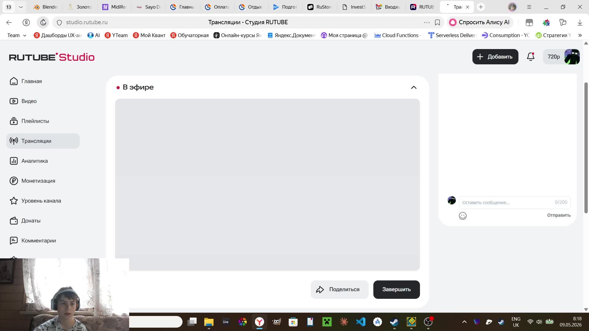This screenshot has height=331, width=589.
Task: Collapse the В эфире panel
Action: (x=414, y=87)
